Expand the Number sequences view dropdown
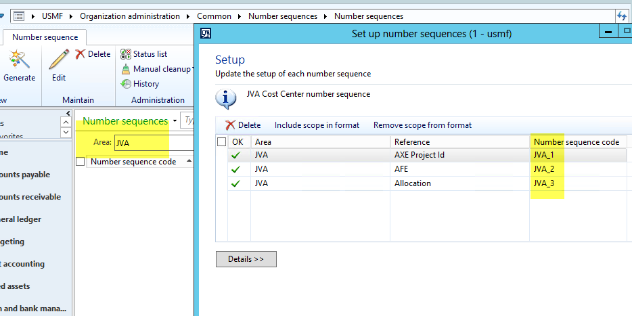This screenshot has height=316, width=632. (x=175, y=121)
